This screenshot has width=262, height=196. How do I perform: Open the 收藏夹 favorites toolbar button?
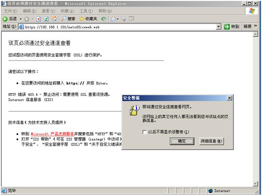(x=88, y=19)
